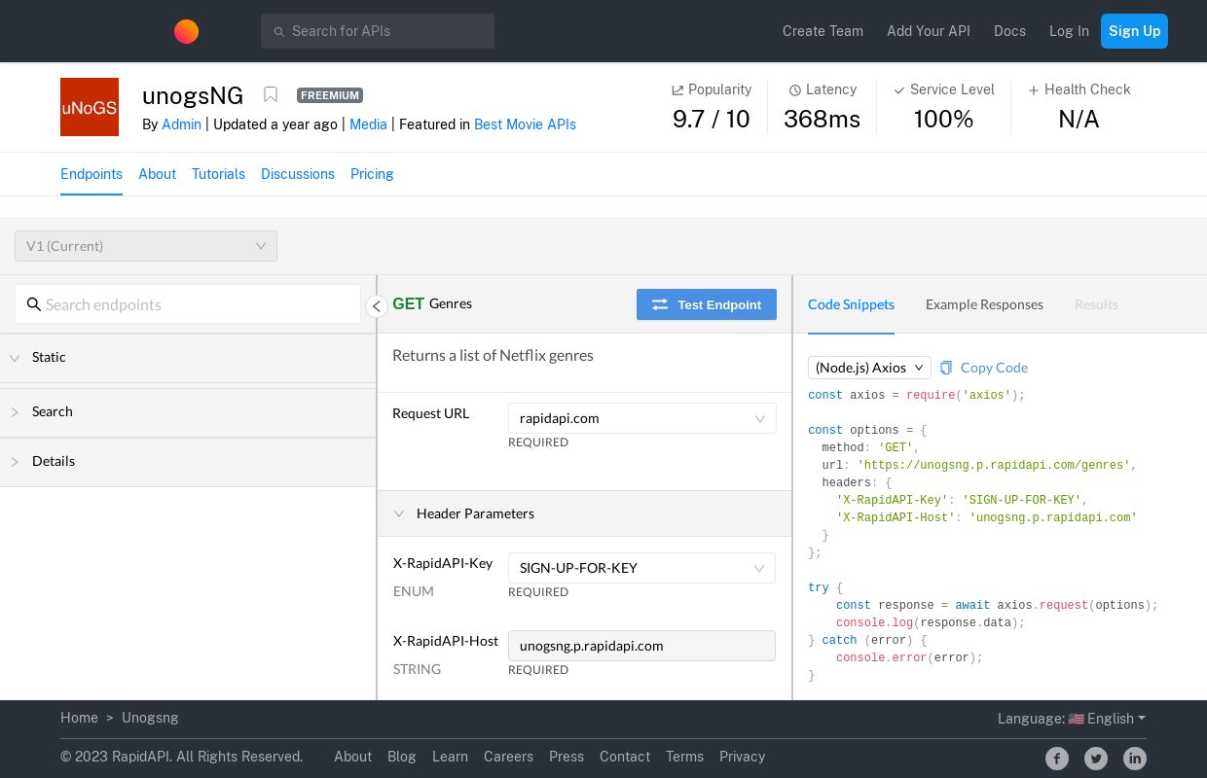Open the footer Terms link
This screenshot has width=1207, height=778.
(x=684, y=757)
